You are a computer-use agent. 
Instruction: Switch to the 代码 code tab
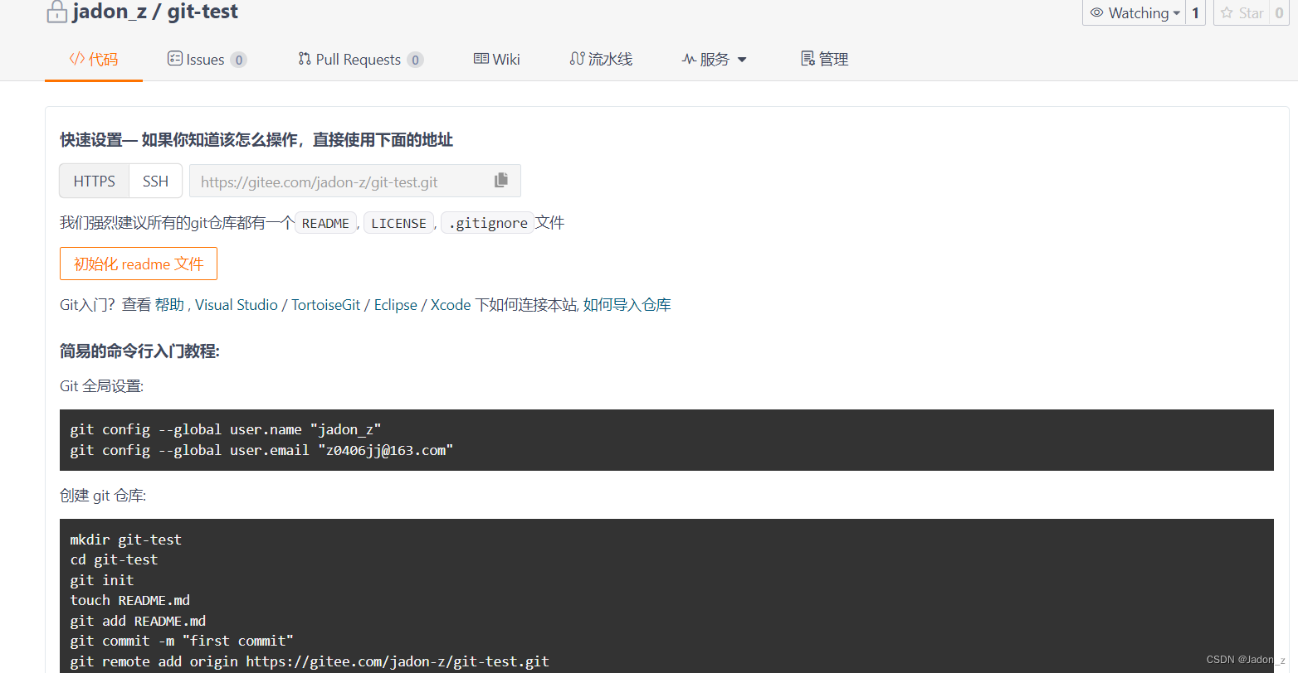point(94,59)
